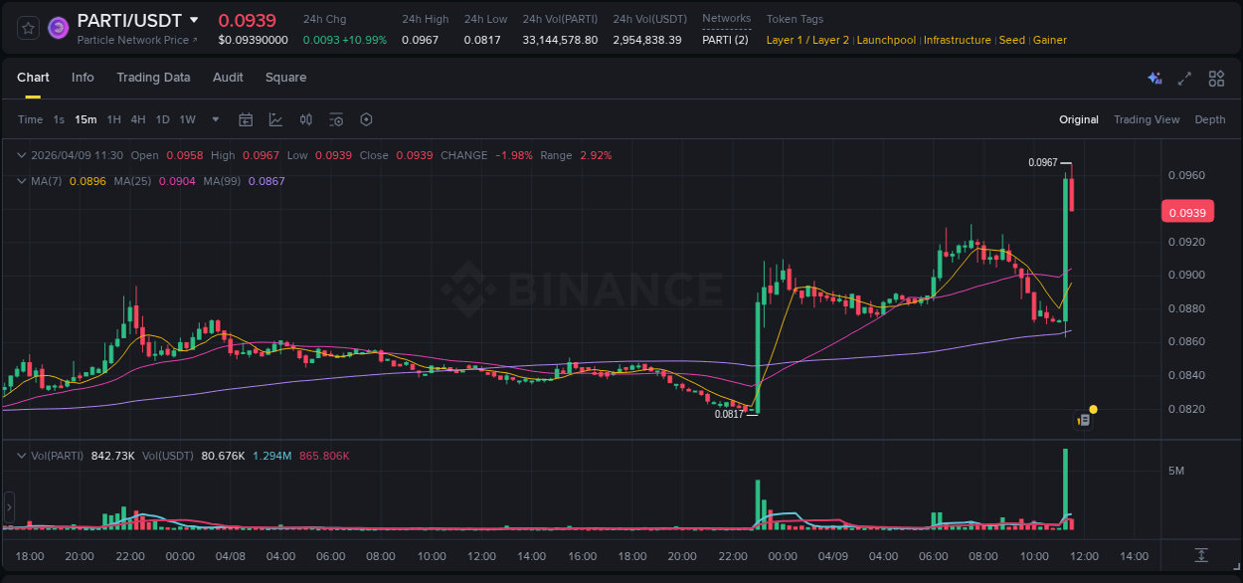Viewport: 1243px width, 583px height.
Task: Click the red 0.0939 price label
Action: pyautogui.click(x=1189, y=211)
